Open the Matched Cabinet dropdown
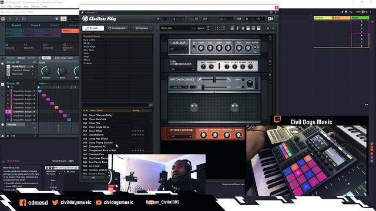 179,87
